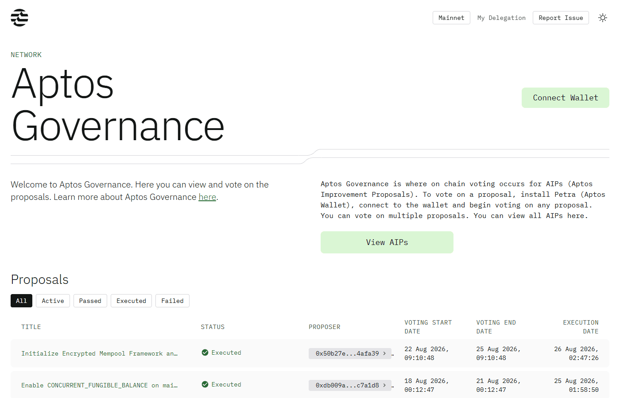
Task: Open the Mainnet network selector
Action: [x=451, y=18]
